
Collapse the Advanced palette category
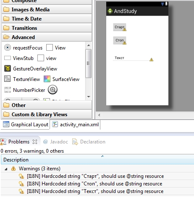47,37
